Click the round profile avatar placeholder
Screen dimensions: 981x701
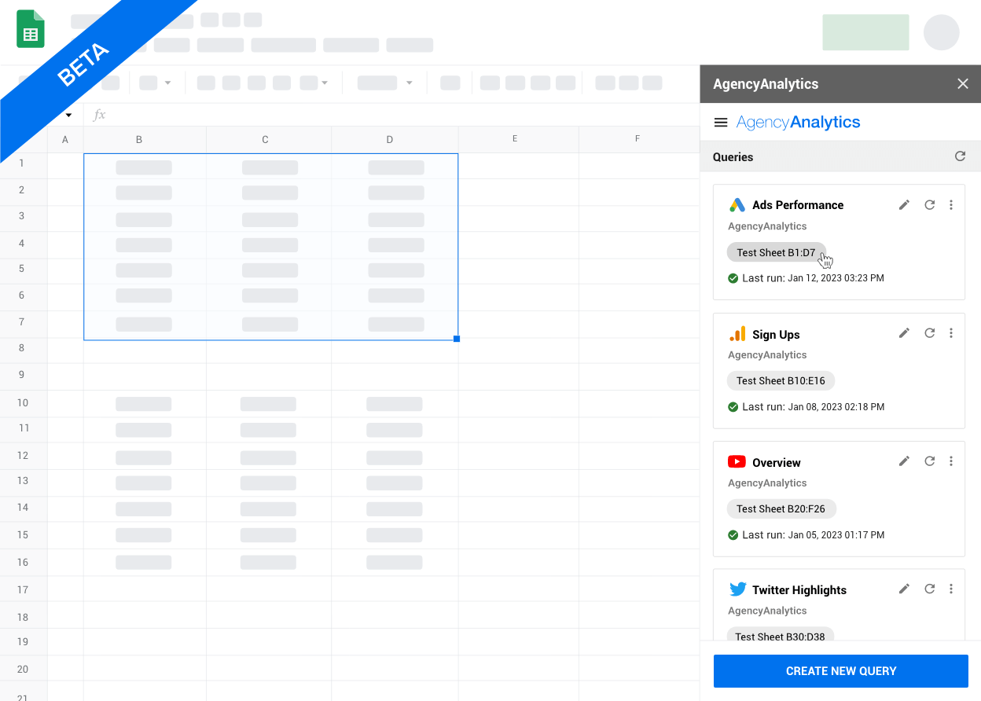(941, 32)
